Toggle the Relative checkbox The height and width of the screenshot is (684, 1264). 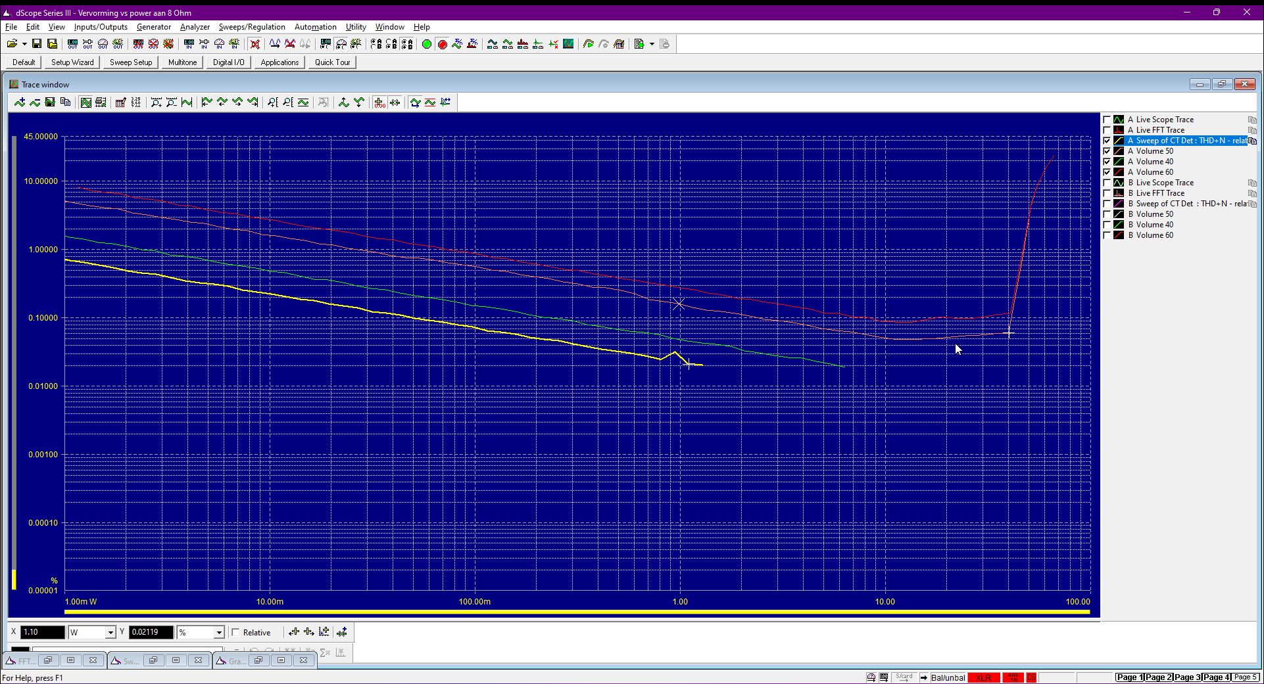point(235,632)
